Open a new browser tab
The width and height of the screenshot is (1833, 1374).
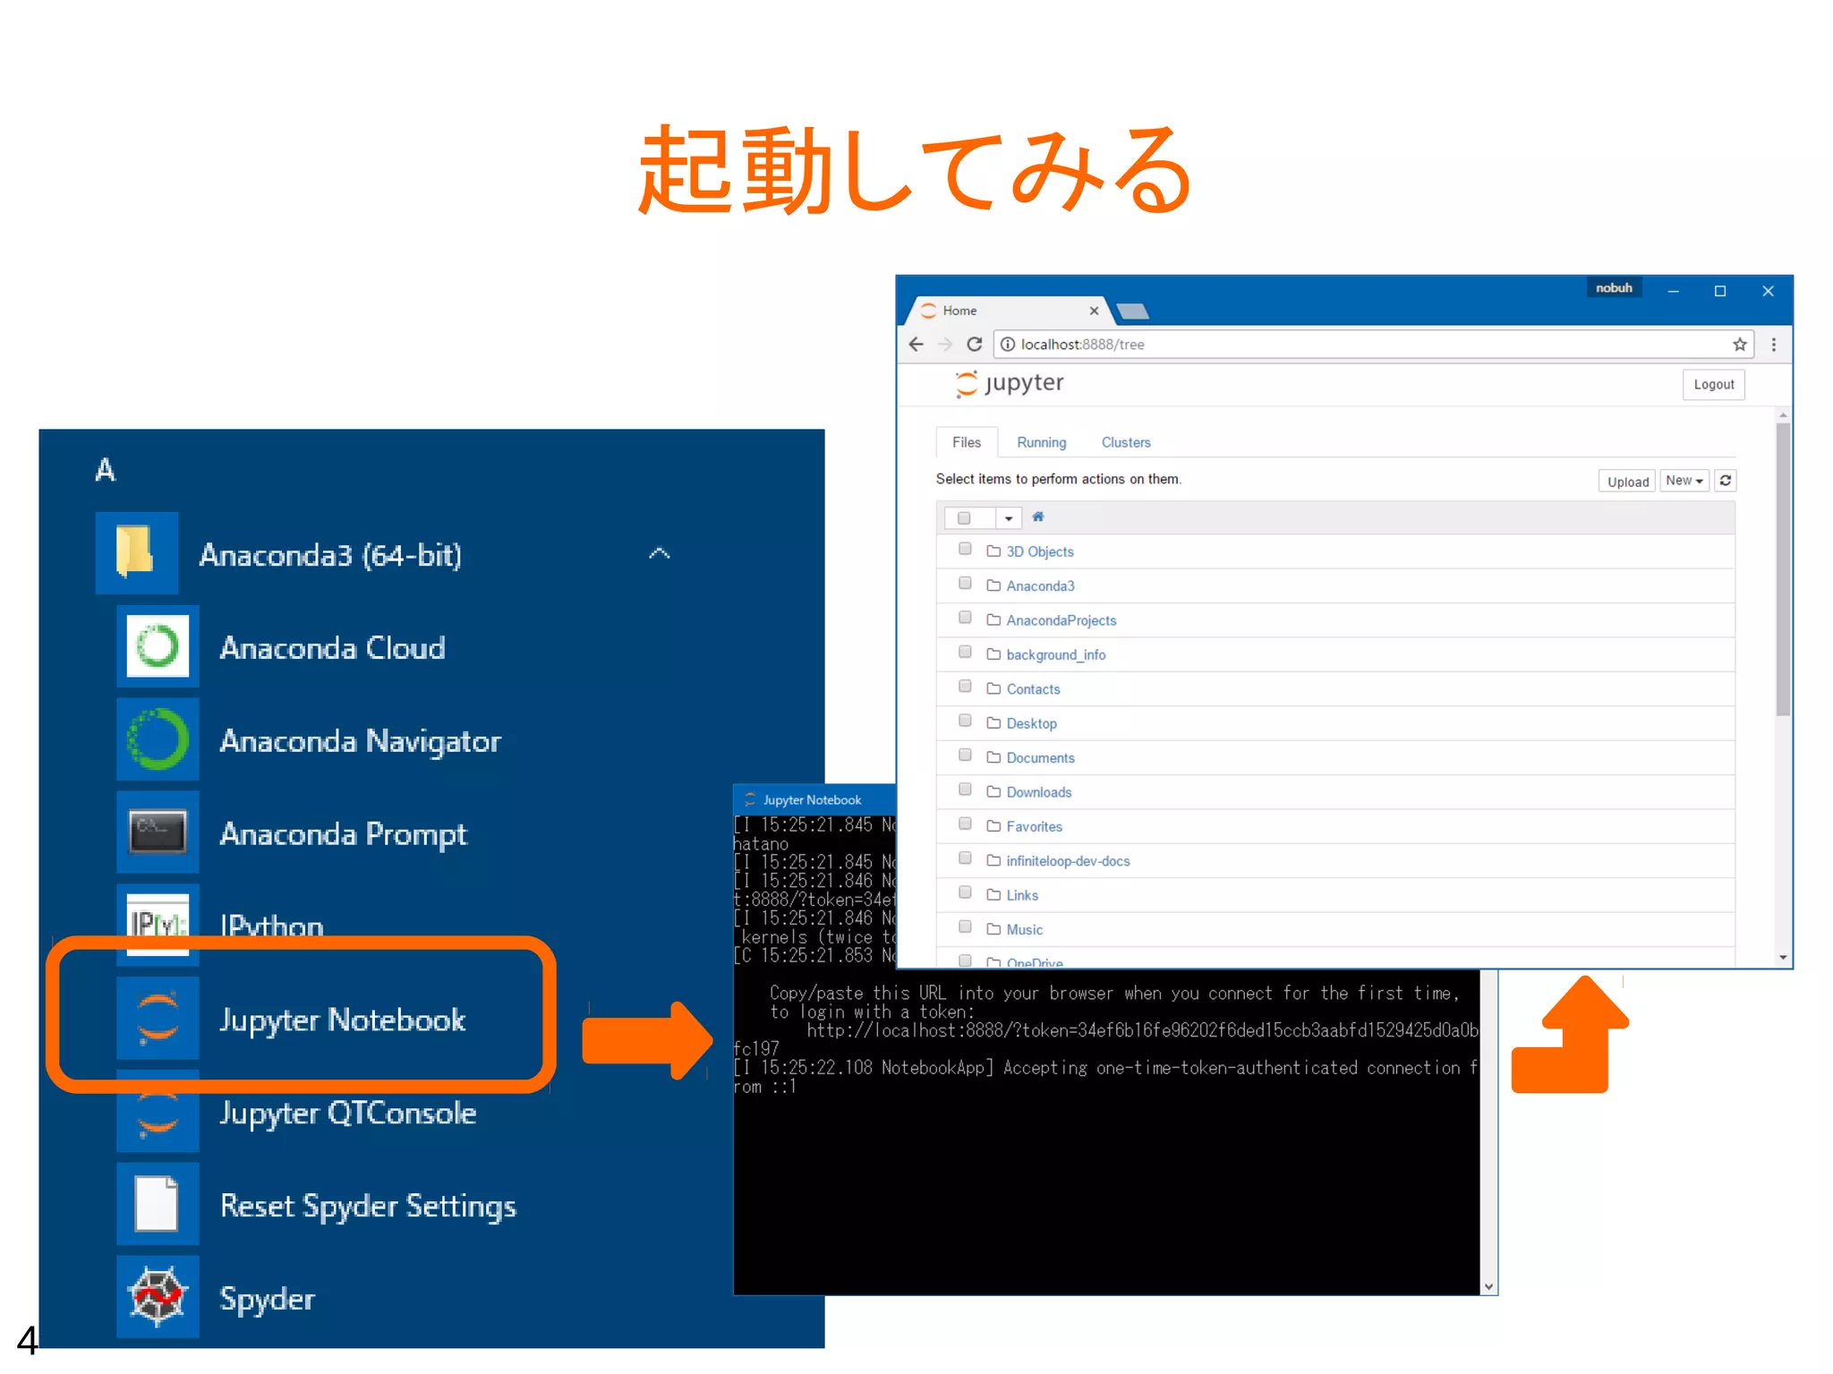(1133, 311)
